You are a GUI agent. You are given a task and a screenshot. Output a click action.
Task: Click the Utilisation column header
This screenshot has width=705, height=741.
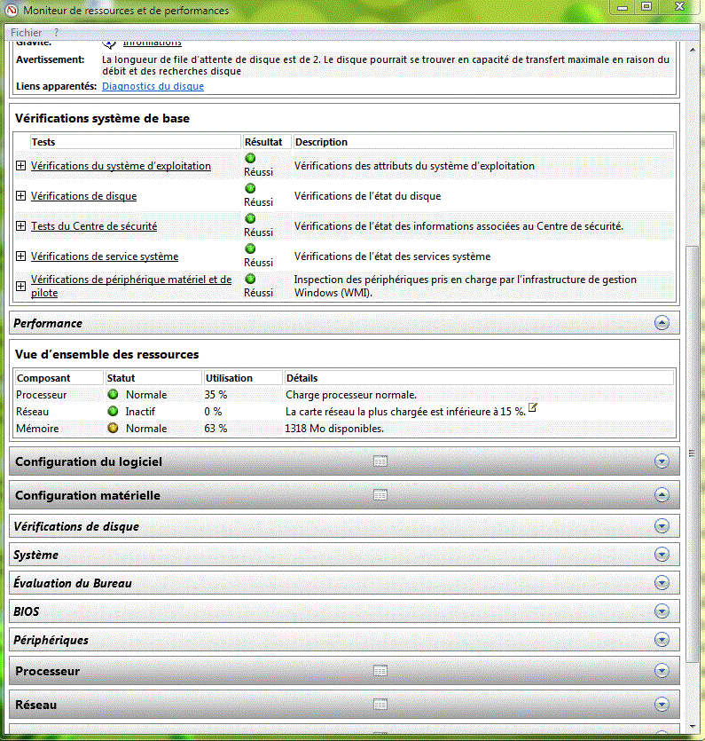[x=243, y=378]
